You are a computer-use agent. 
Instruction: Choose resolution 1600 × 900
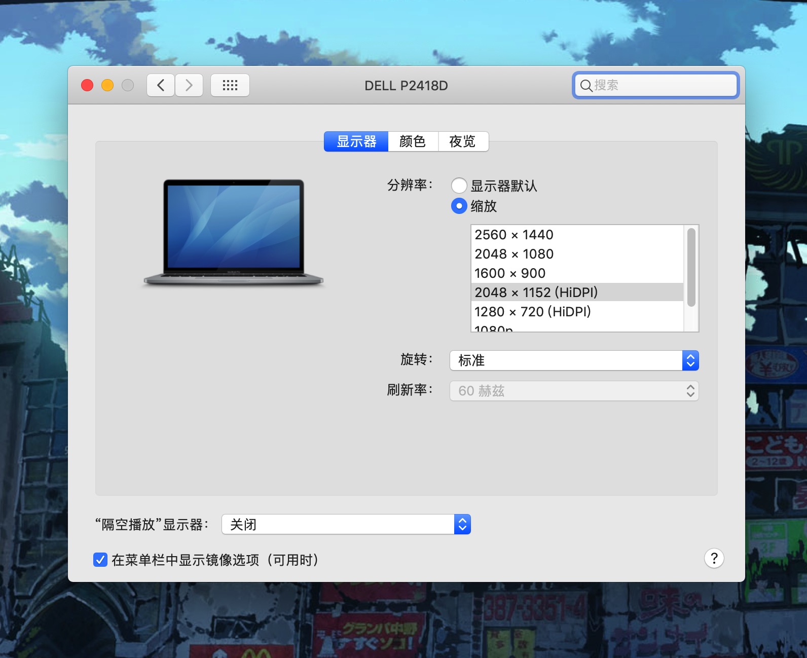coord(577,273)
